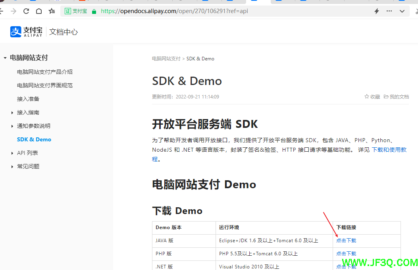Click 点击下载 link for JAVA 版
This screenshot has height=270, width=418.
[x=346, y=241]
